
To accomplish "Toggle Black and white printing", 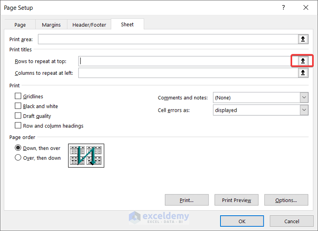I will click(18, 106).
